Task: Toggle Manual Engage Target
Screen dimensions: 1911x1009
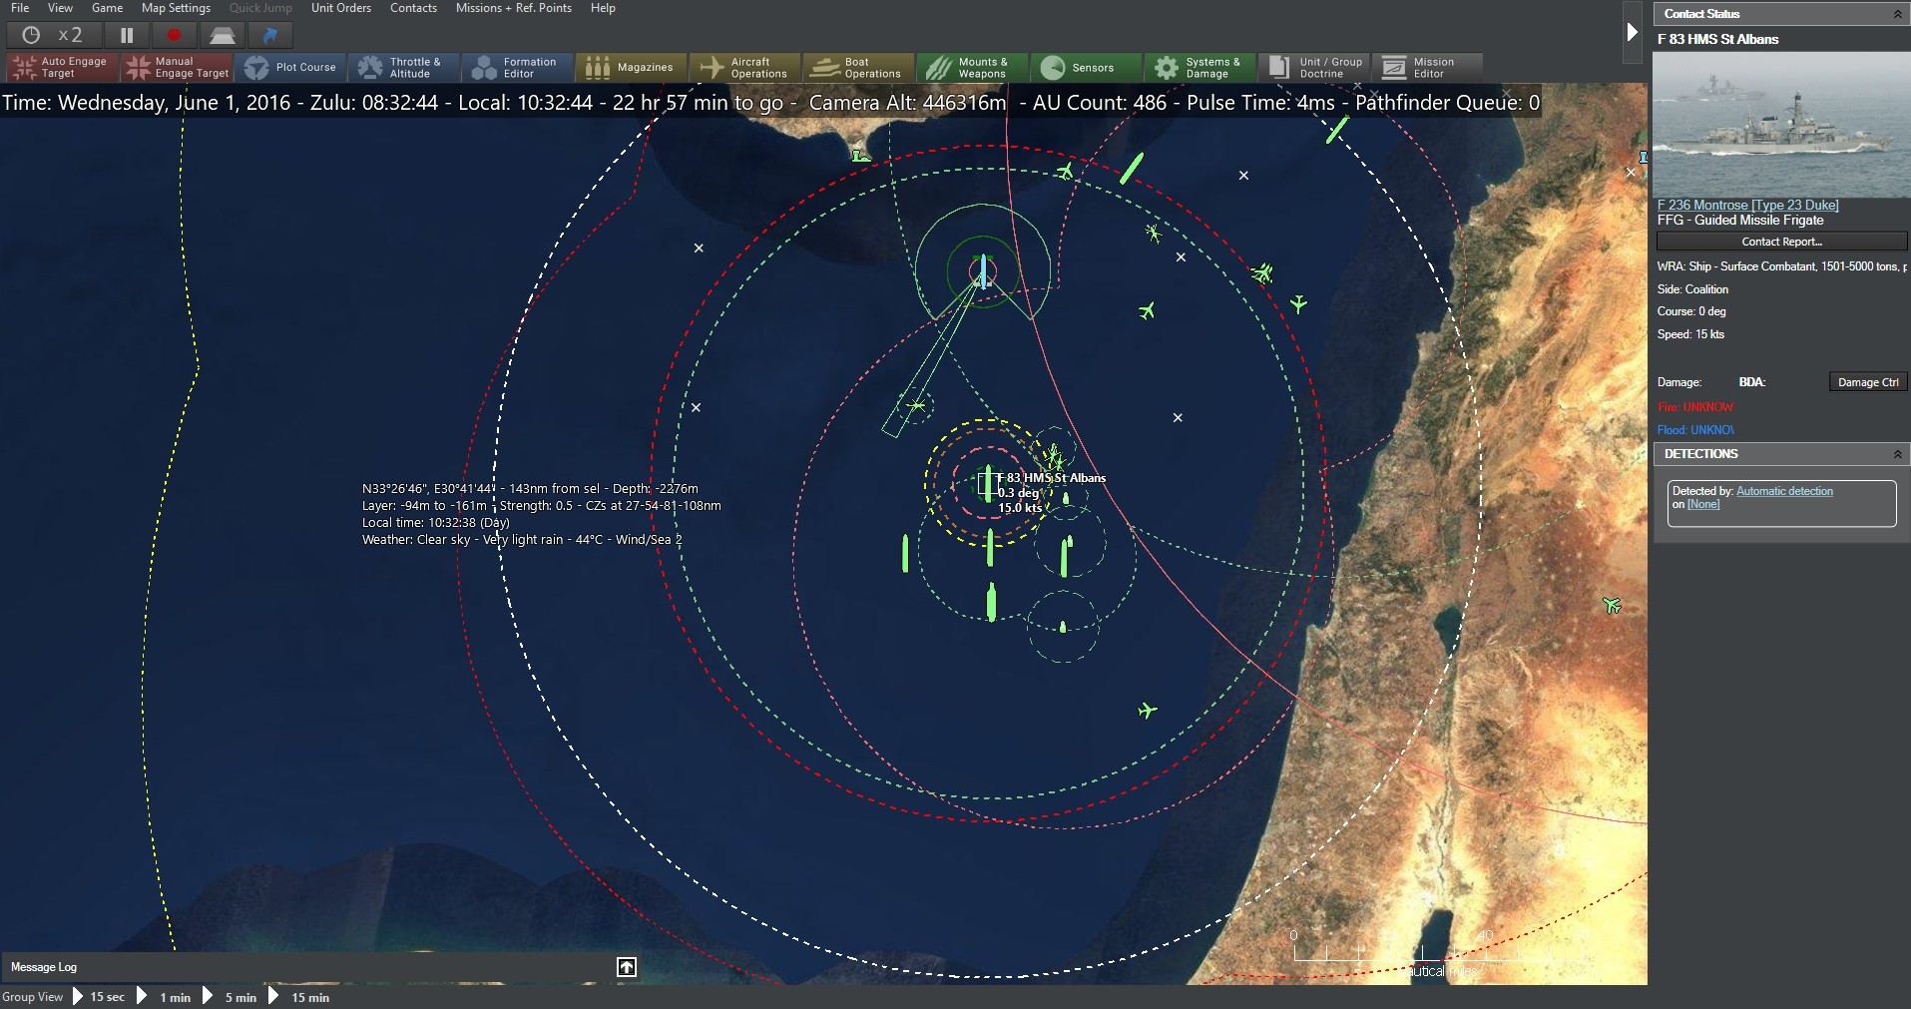Action: 177,67
